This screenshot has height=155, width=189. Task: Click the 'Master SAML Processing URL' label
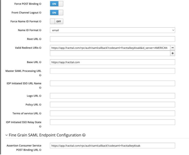(23, 71)
